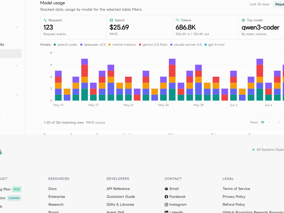The image size is (284, 213).
Task: Toggle gemini-2.5-flash legend entry
Action: (153, 45)
